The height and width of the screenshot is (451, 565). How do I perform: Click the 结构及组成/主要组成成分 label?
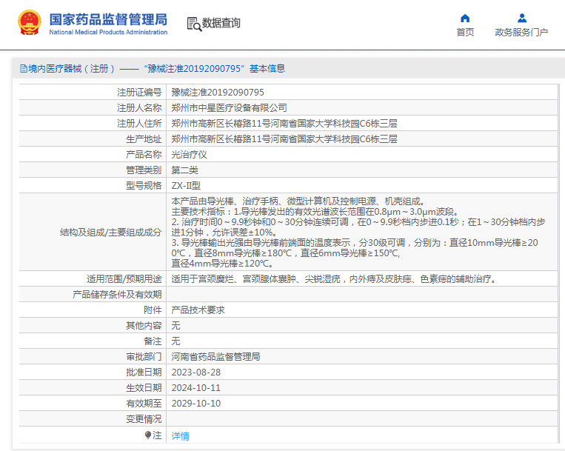pos(110,233)
